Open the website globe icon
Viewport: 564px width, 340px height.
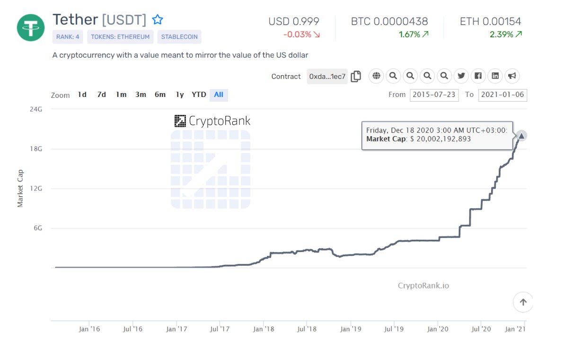376,76
